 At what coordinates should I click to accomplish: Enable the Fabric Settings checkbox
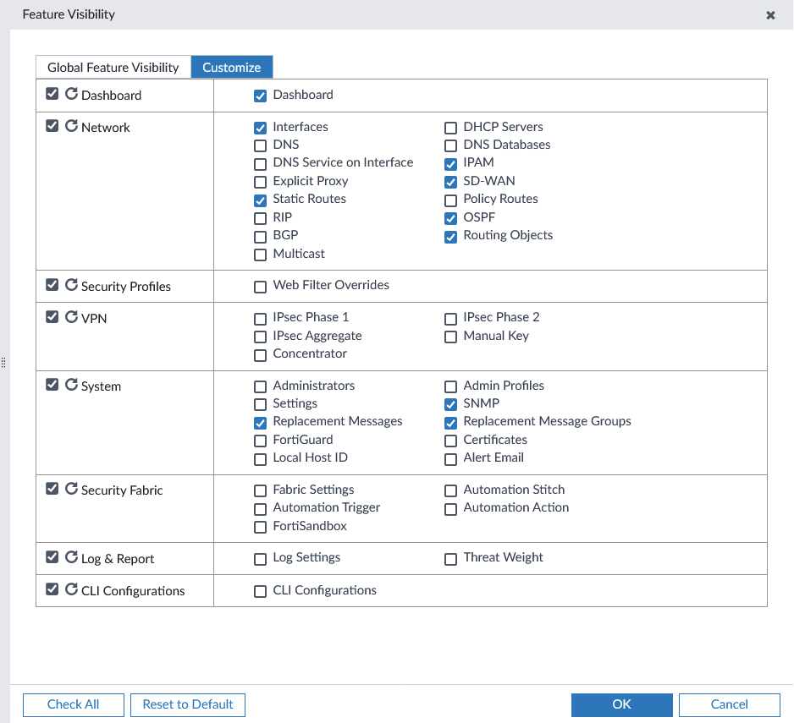click(x=260, y=490)
